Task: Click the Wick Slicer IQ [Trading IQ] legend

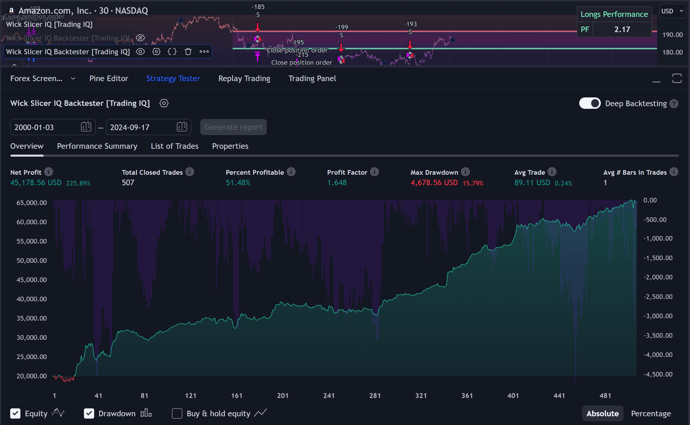Action: (x=49, y=25)
